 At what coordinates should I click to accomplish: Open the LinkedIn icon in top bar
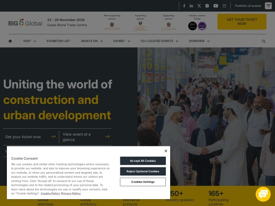click(191, 6)
